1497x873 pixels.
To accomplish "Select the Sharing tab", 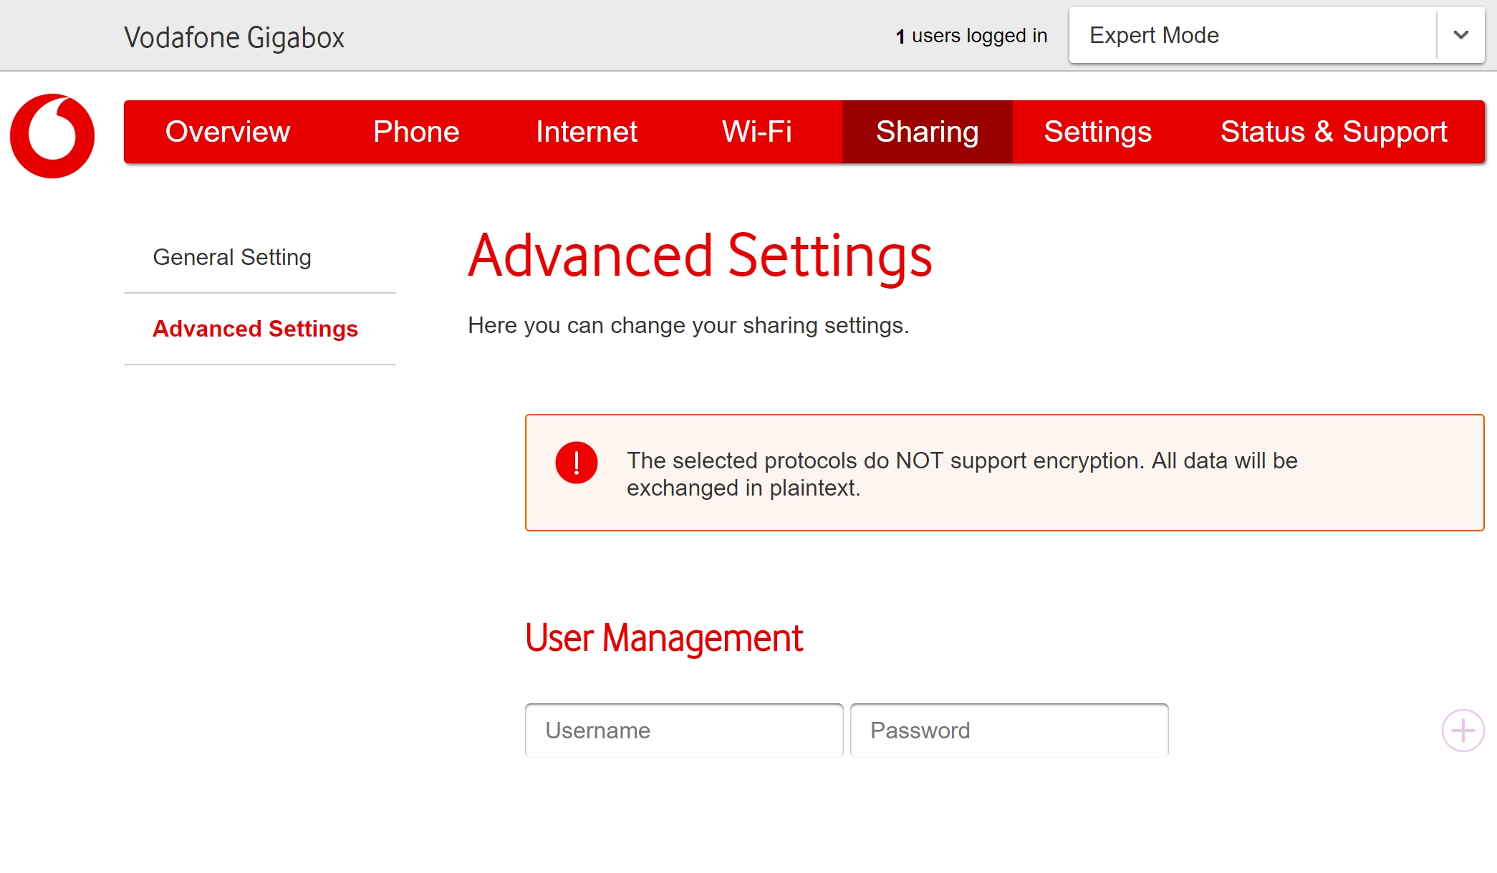I will tap(927, 132).
